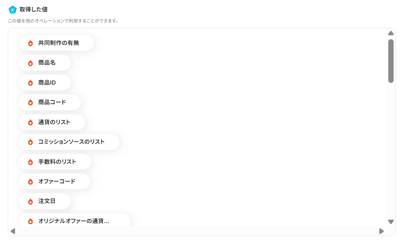
Task: Click the vertical scrollbar thumb
Action: pos(391,61)
